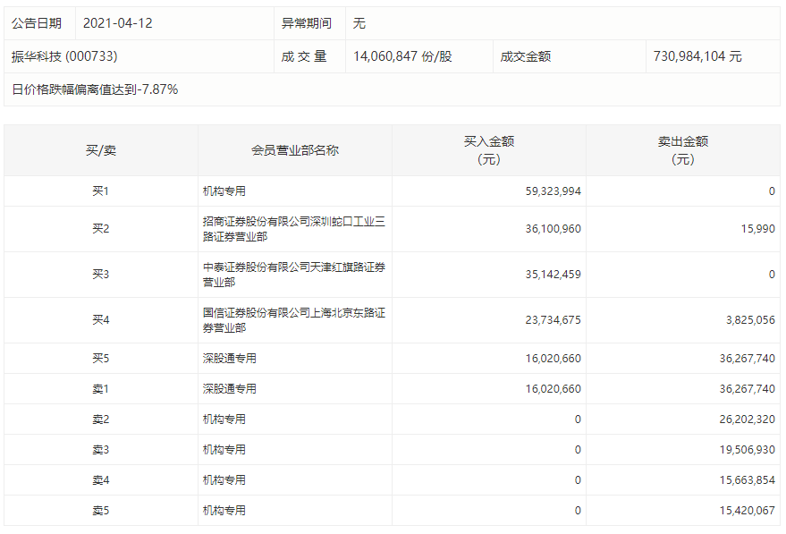Screen dimensions: 786x534
Task: Select 36,267,740 in the 卖1 row
Action: [x=747, y=389]
